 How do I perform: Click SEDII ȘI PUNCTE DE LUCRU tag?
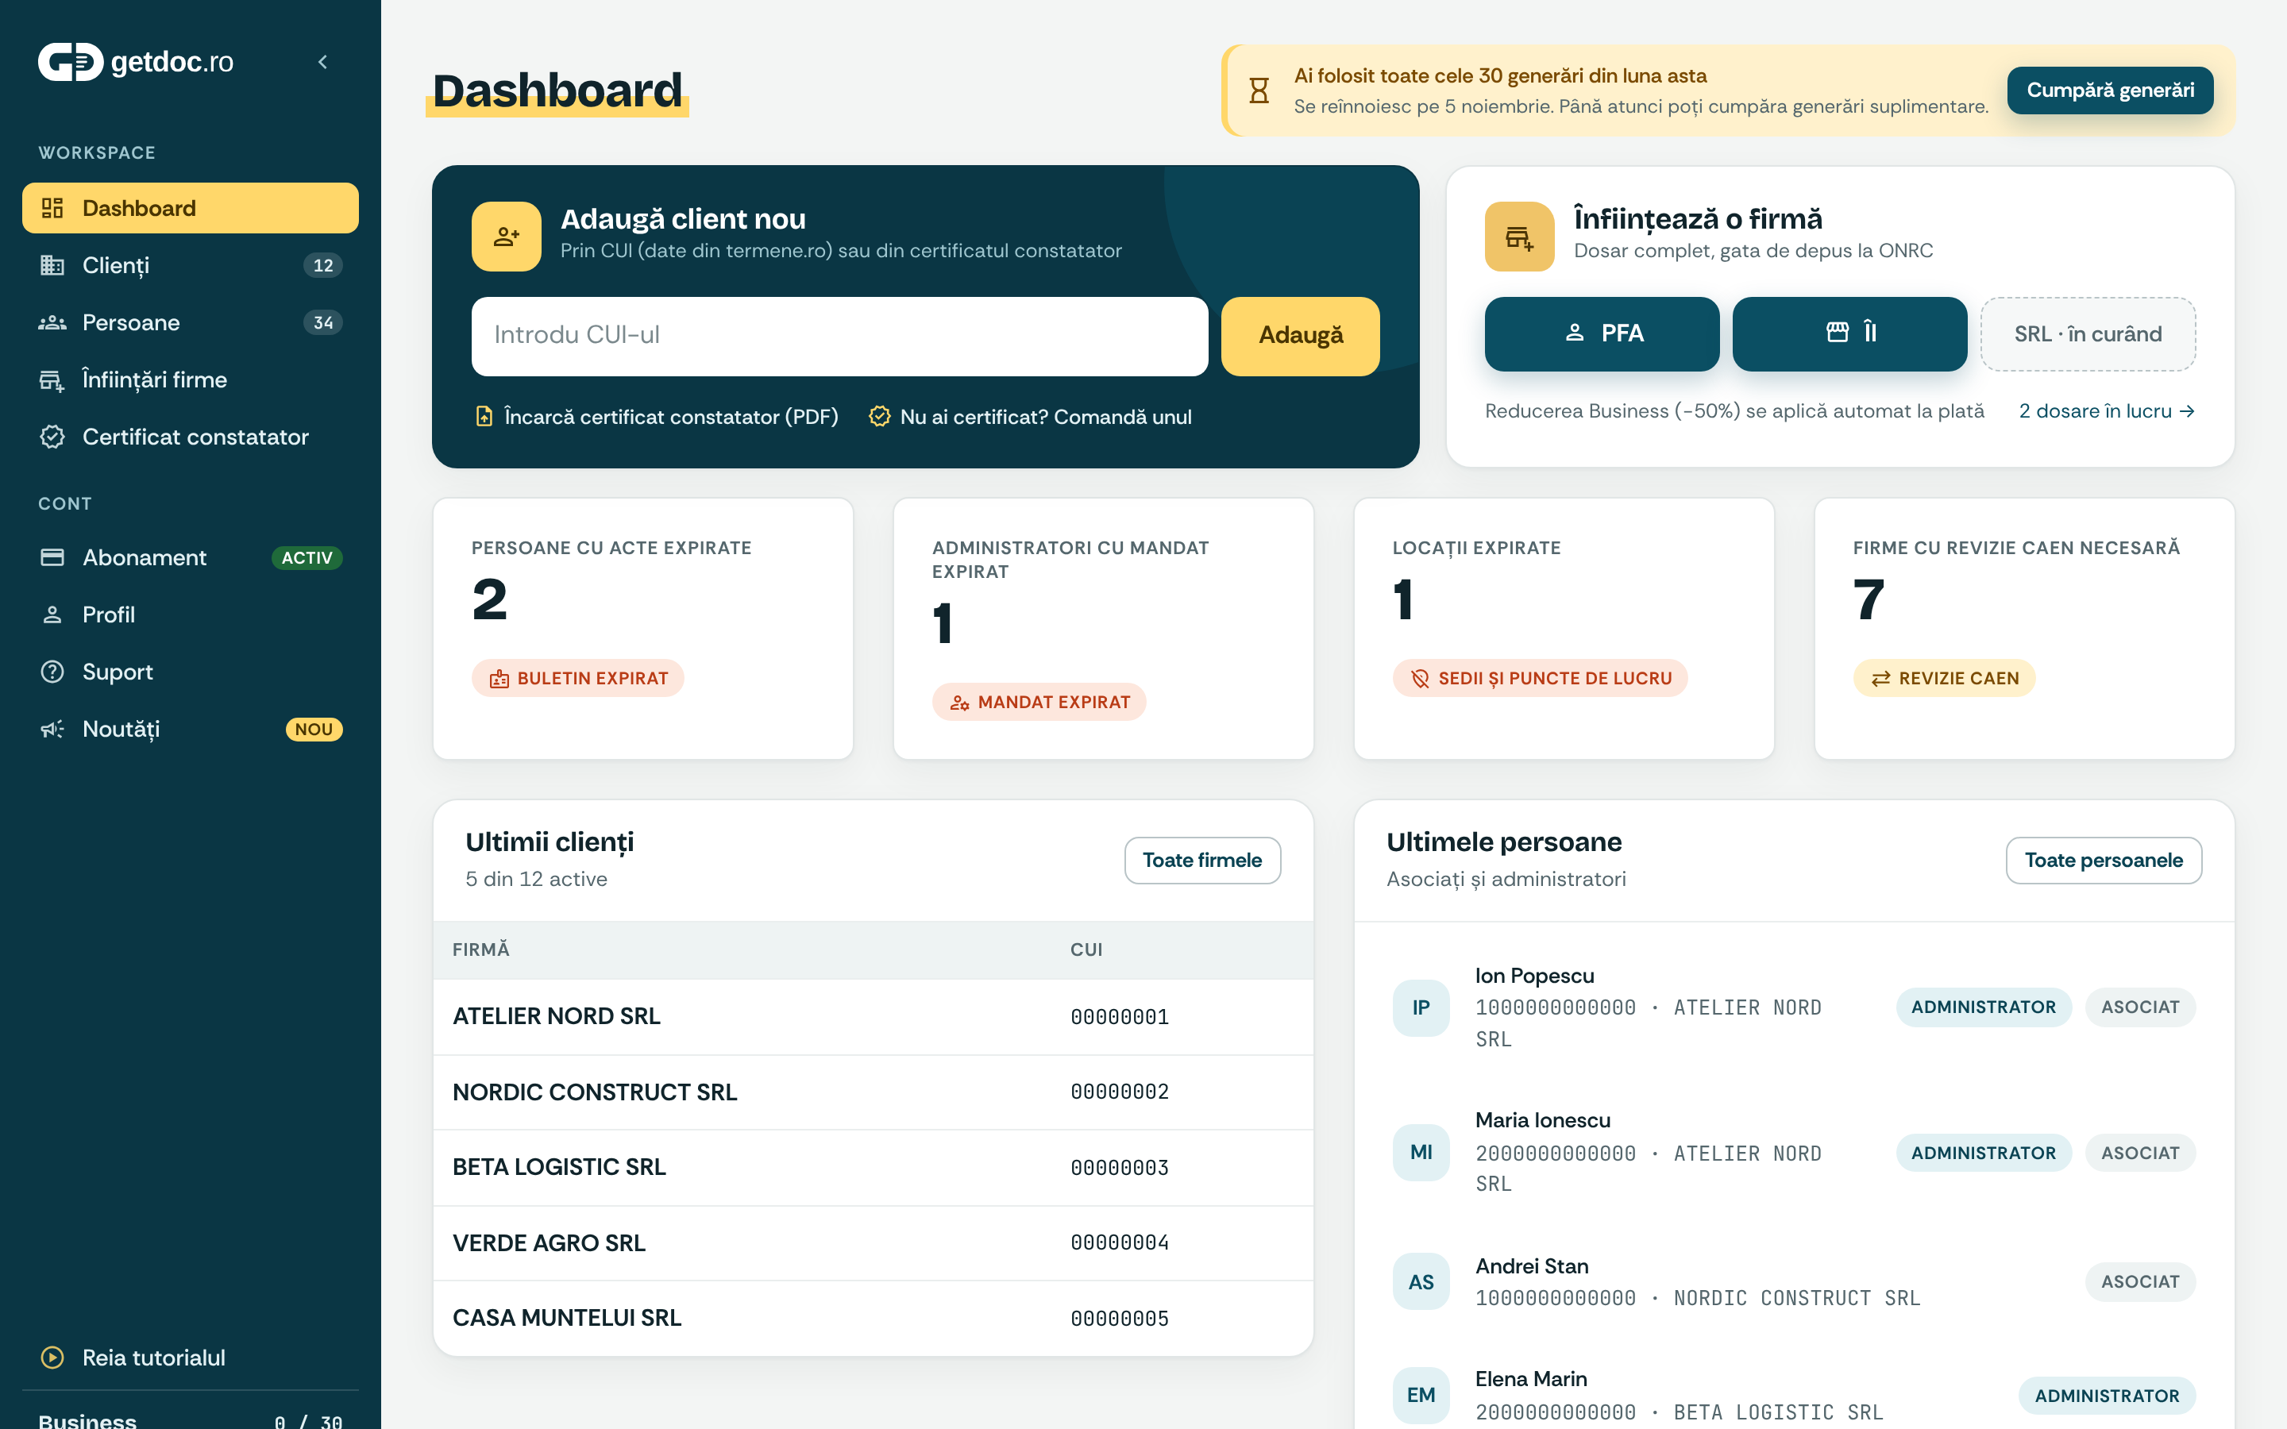click(1540, 679)
